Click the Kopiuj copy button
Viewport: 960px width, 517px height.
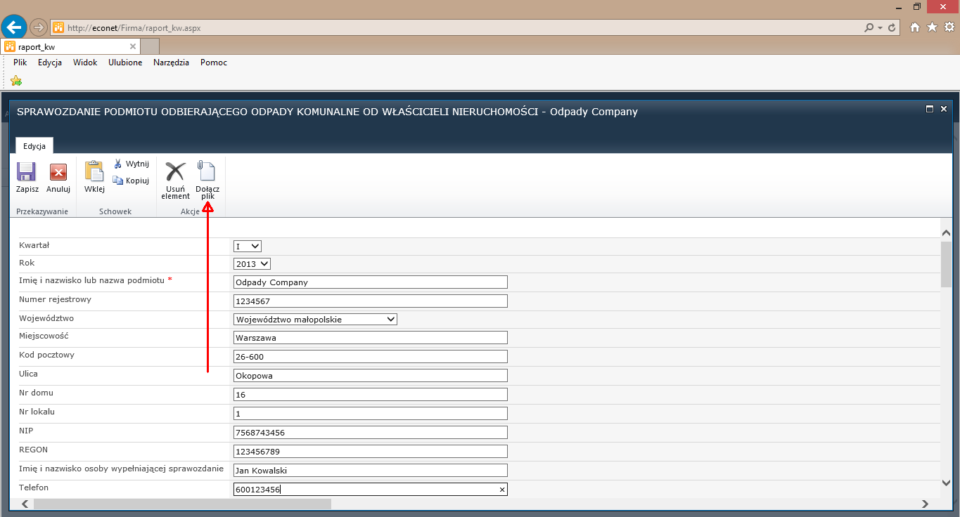point(132,181)
